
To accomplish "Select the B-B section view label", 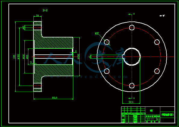I will click(x=45, y=10).
